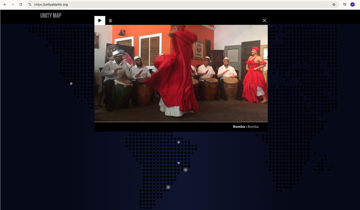Screen dimensions: 360x210
Task: Click the UNITY MAP logo
Action: pos(51,16)
